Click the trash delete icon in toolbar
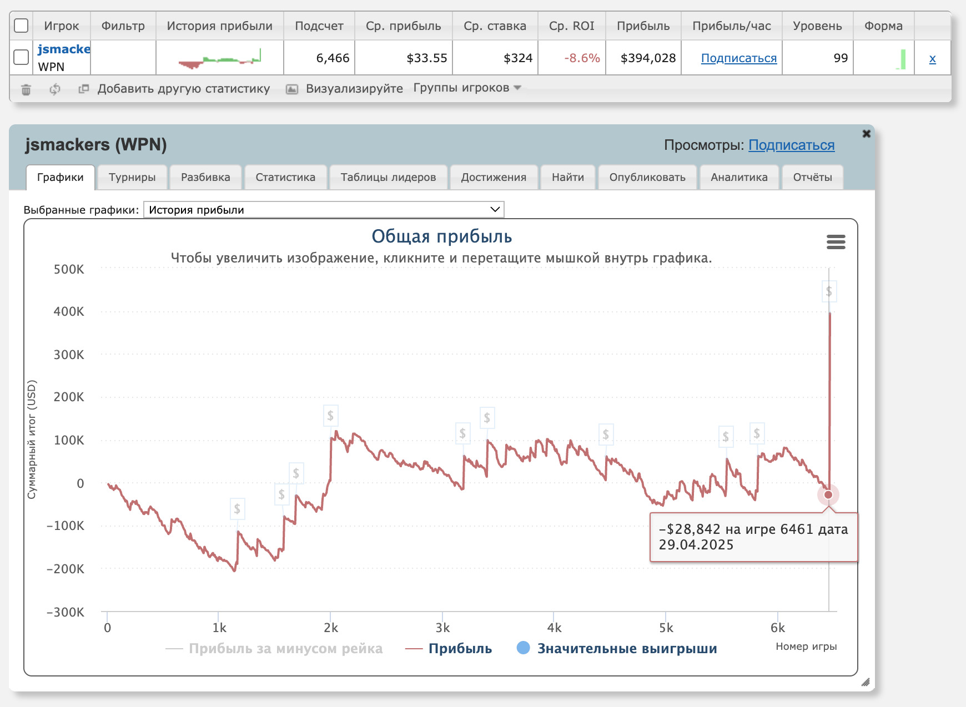This screenshot has height=707, width=966. pyautogui.click(x=26, y=89)
